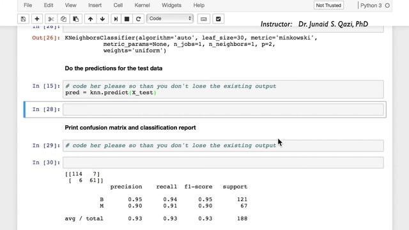Click the Python 3 kernel label
This screenshot has width=409, height=230.
coord(371,5)
